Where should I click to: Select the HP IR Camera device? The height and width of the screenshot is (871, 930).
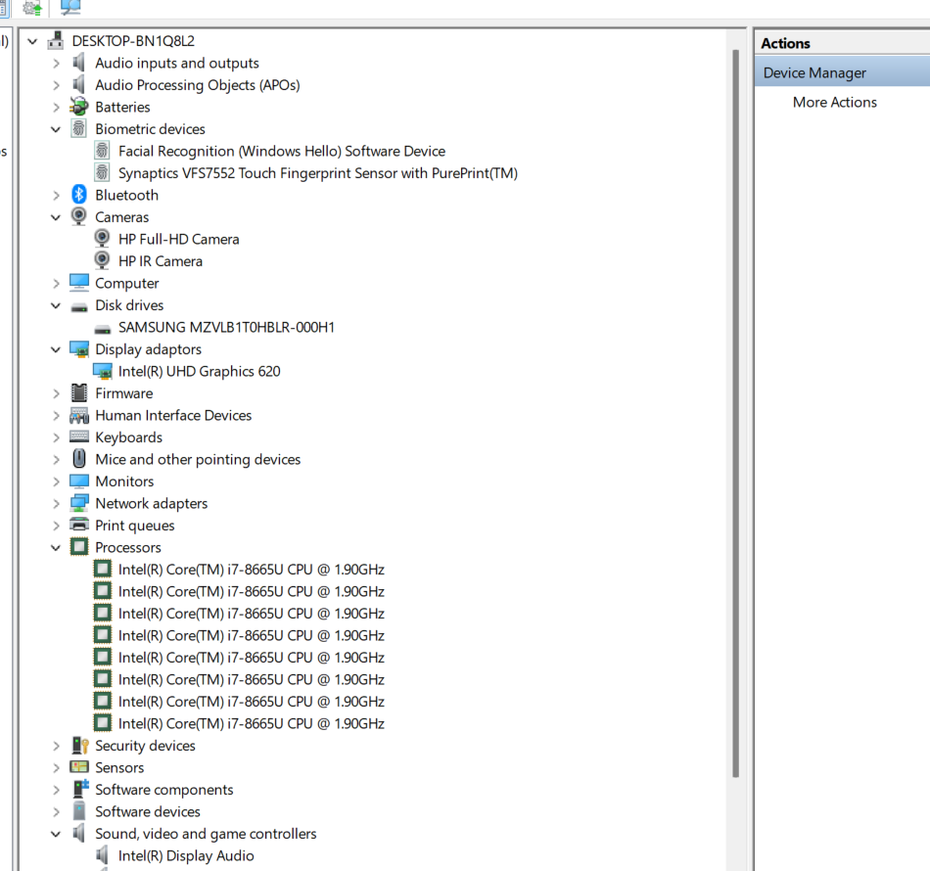161,261
